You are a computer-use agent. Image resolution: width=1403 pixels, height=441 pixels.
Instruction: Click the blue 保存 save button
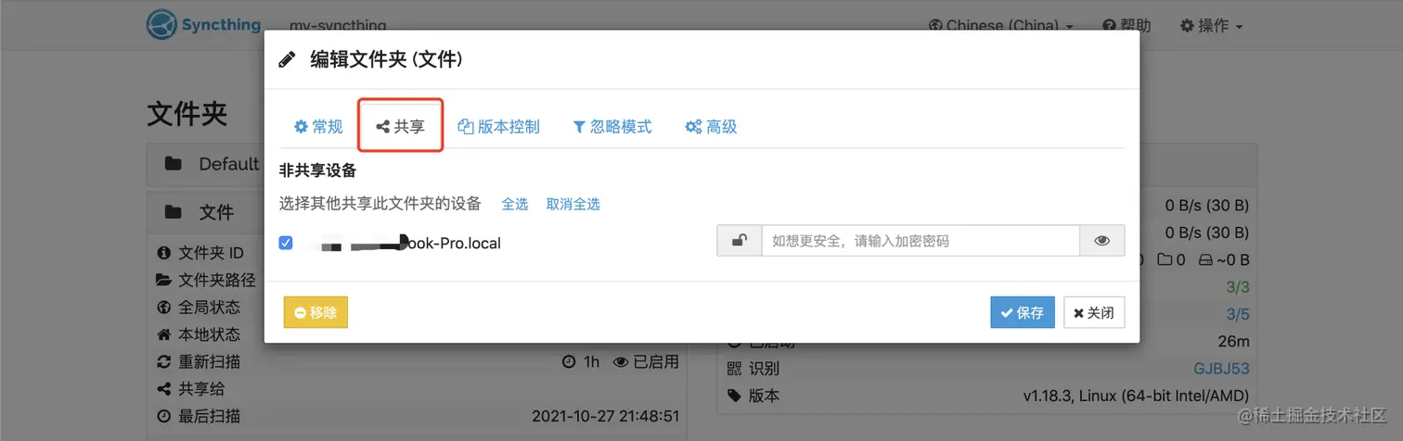(x=1023, y=313)
